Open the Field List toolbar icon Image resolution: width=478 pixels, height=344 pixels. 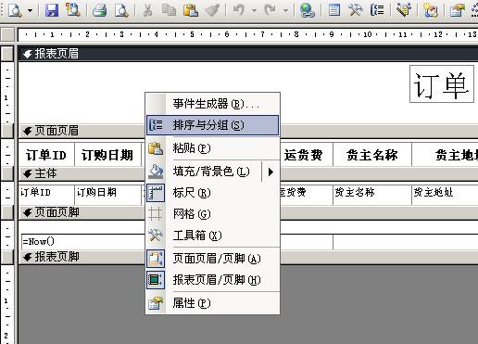tap(334, 10)
